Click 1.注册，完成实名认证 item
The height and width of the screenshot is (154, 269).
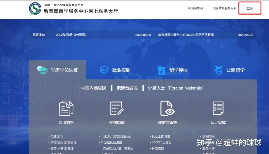pyautogui.click(x=116, y=136)
